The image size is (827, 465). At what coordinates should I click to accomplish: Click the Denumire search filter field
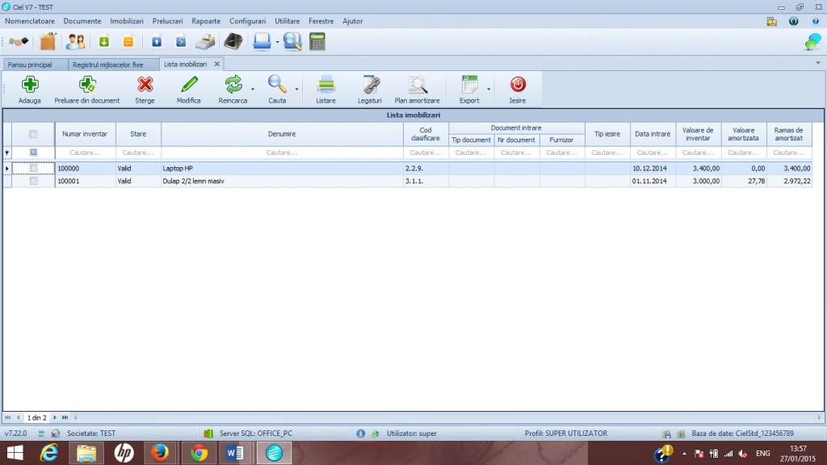pyautogui.click(x=282, y=153)
